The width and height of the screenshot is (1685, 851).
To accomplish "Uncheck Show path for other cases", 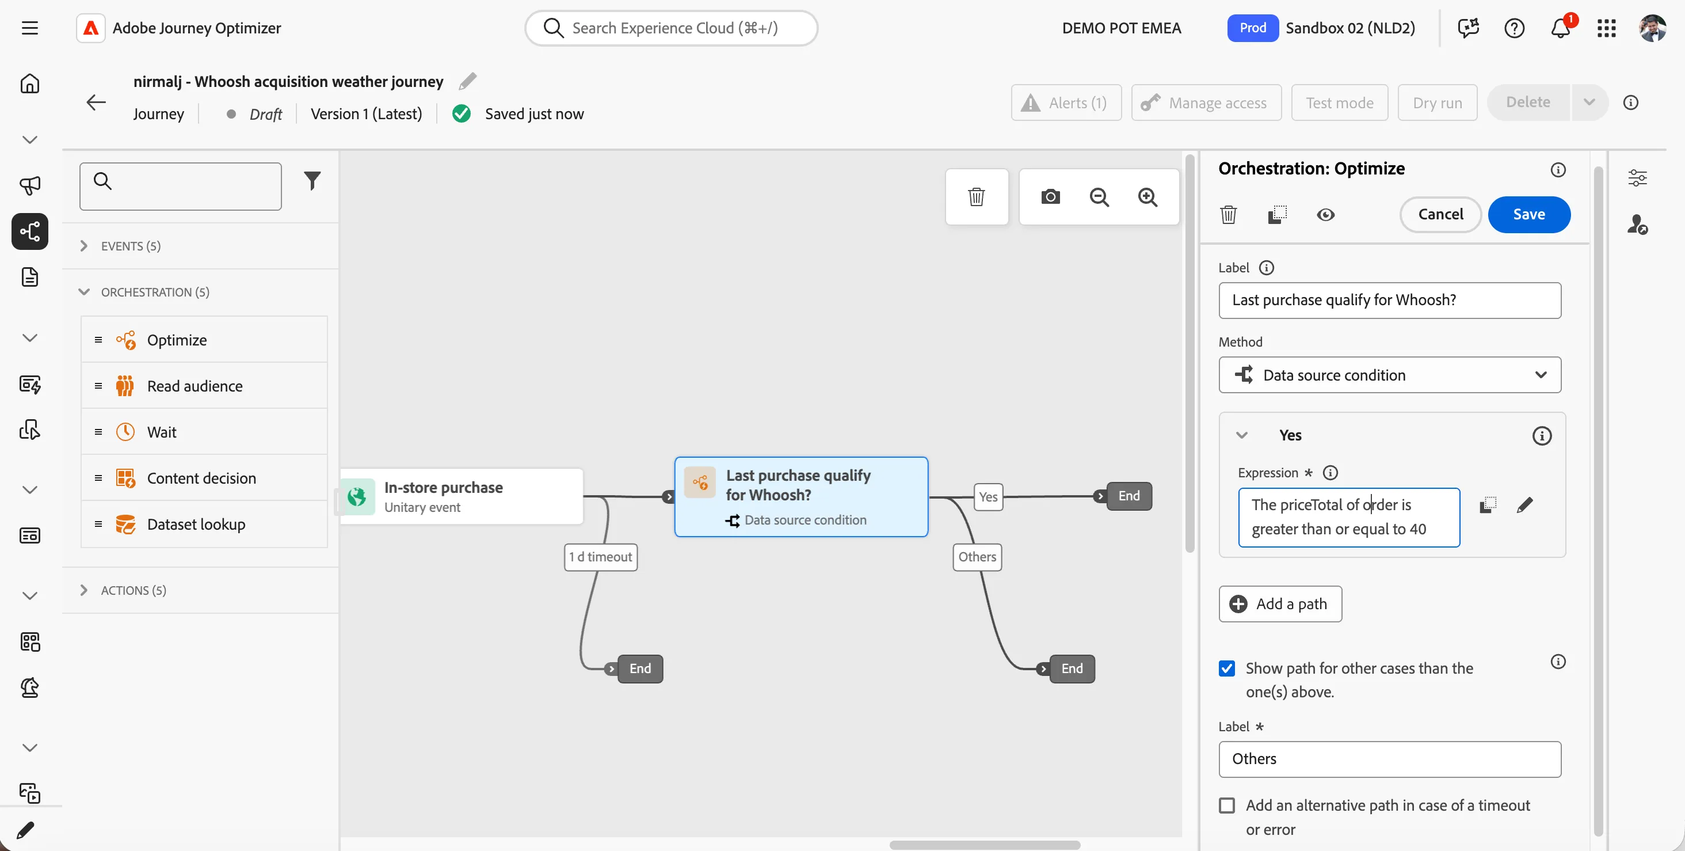I will click(1226, 668).
